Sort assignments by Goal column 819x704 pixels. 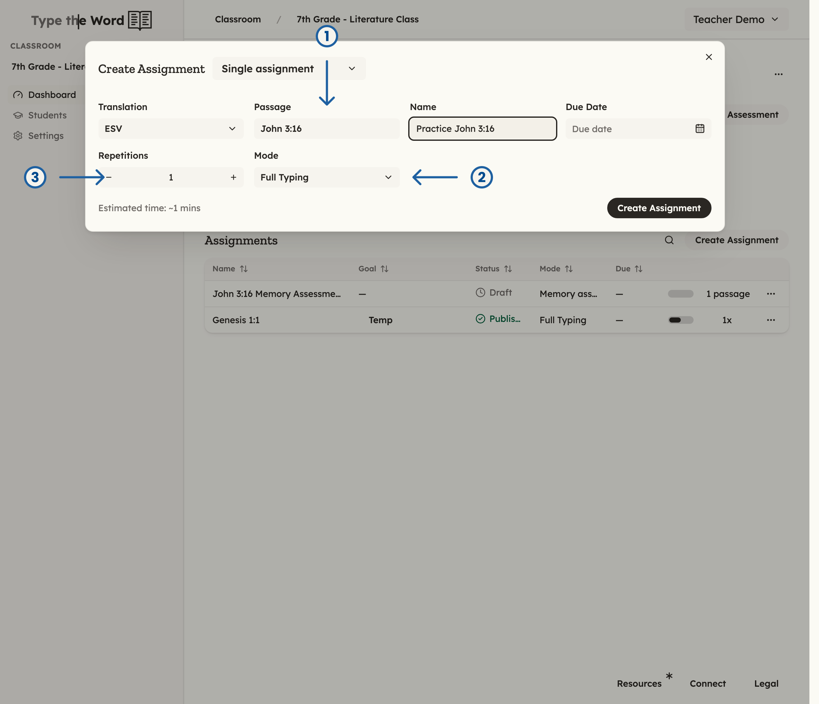pyautogui.click(x=374, y=269)
